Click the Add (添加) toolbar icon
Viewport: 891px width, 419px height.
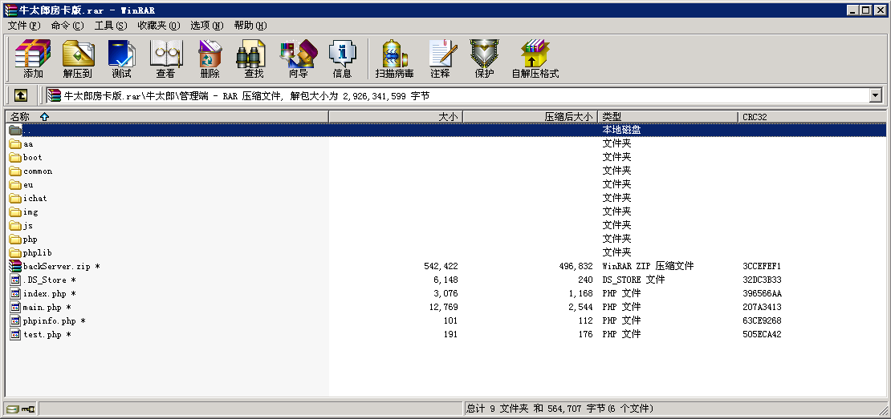[33, 59]
